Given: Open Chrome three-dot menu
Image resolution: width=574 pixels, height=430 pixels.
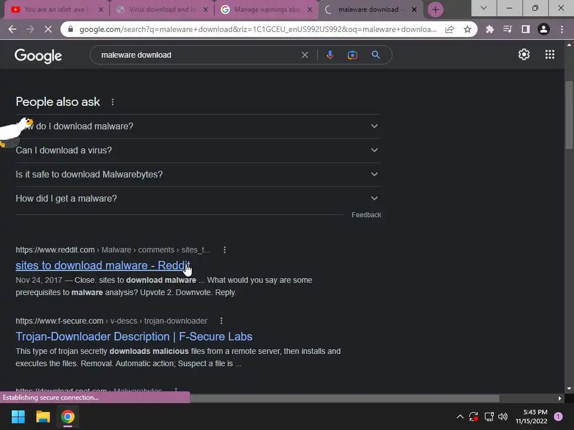Looking at the screenshot, I should [562, 29].
